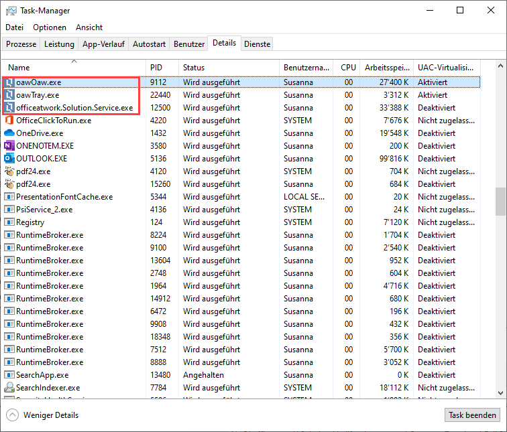Sort by the Status column header
This screenshot has width=507, height=432.
pyautogui.click(x=229, y=68)
